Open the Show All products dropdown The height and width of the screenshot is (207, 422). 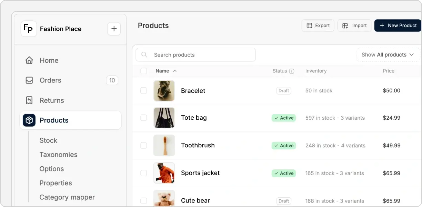point(388,55)
